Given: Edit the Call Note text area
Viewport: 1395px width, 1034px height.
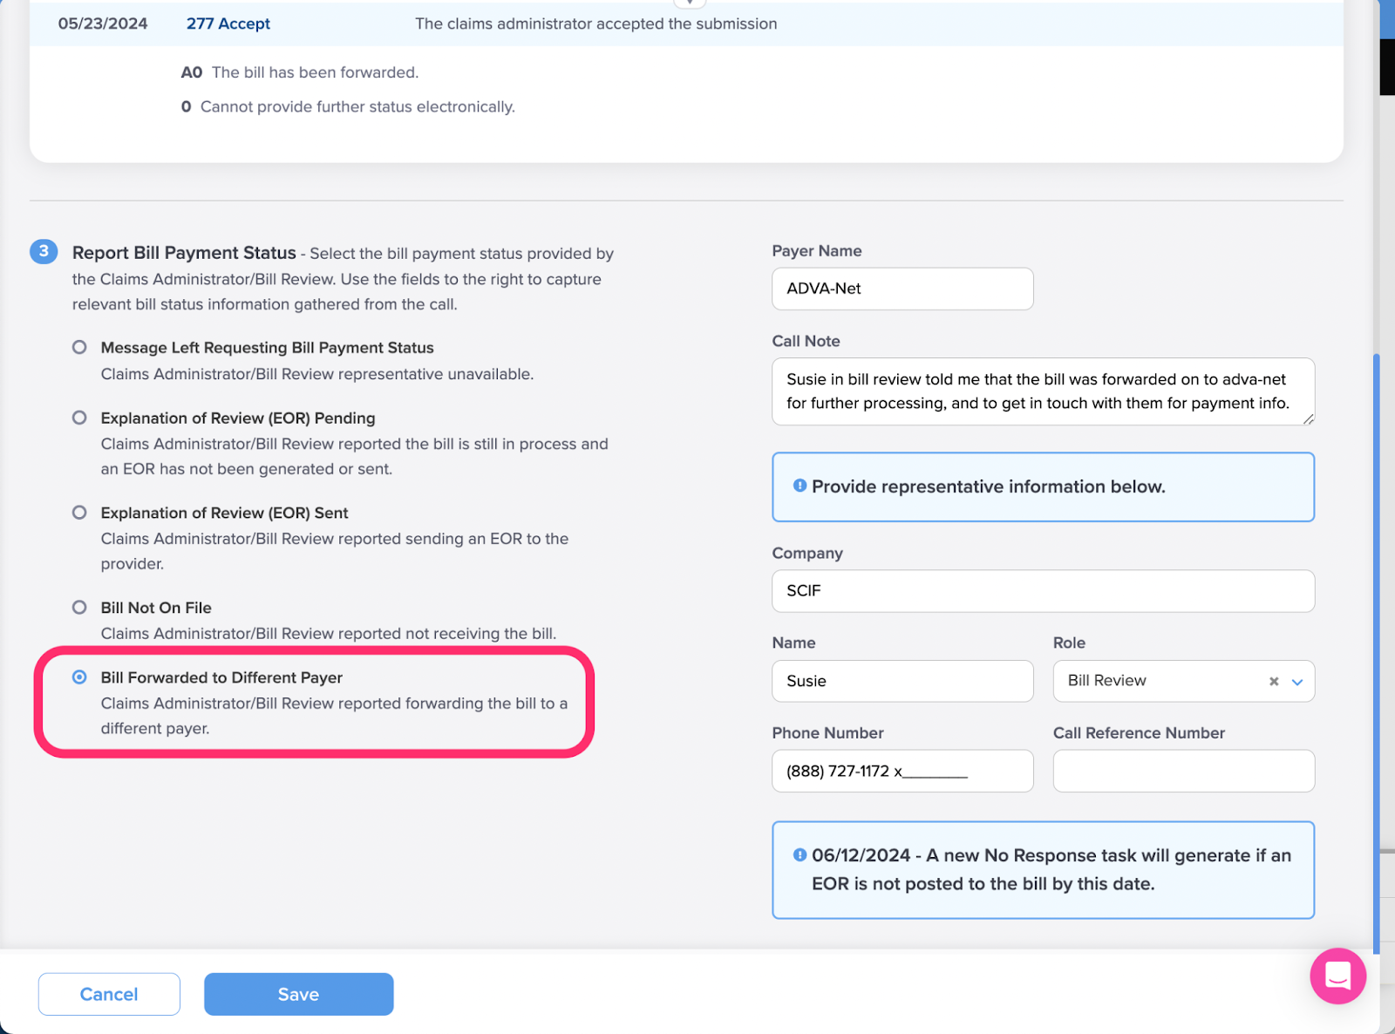Looking at the screenshot, I should [1043, 391].
